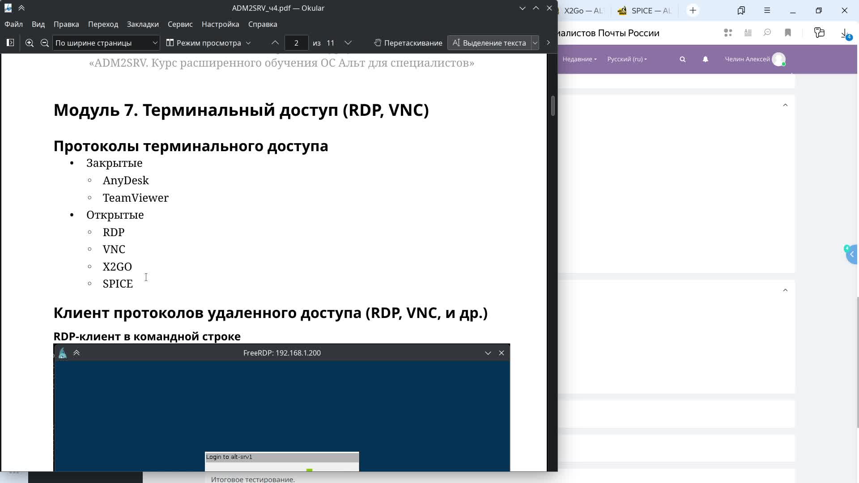Open the Правка menu
The width and height of the screenshot is (859, 483).
pos(66,24)
